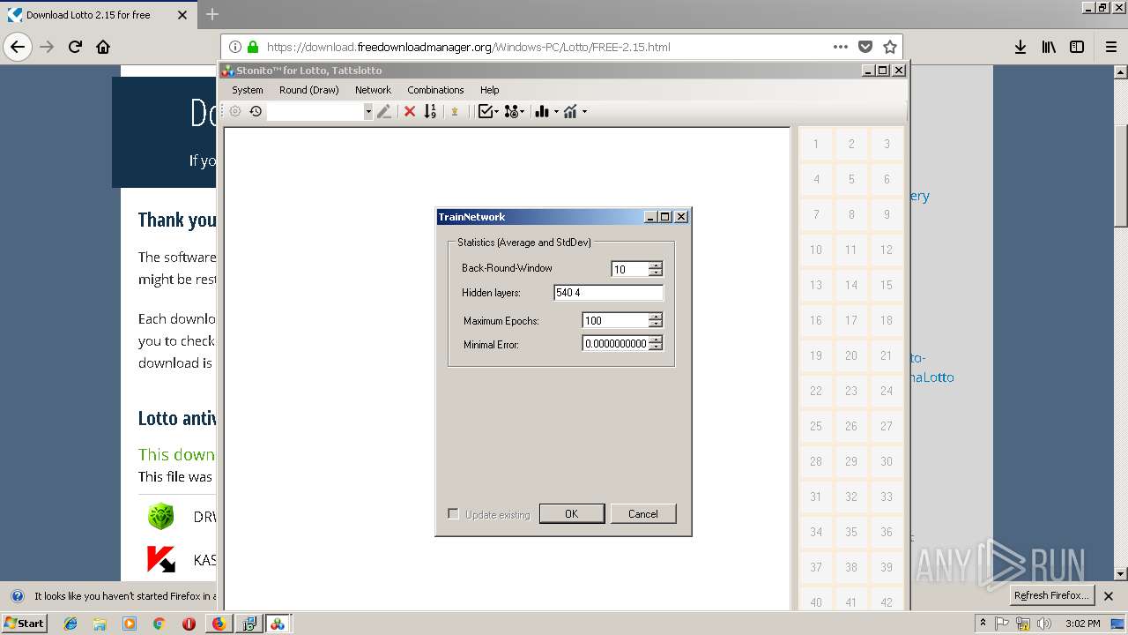Increase Maximum Epochs with up spinner
Viewport: 1128px width, 635px height.
655,317
